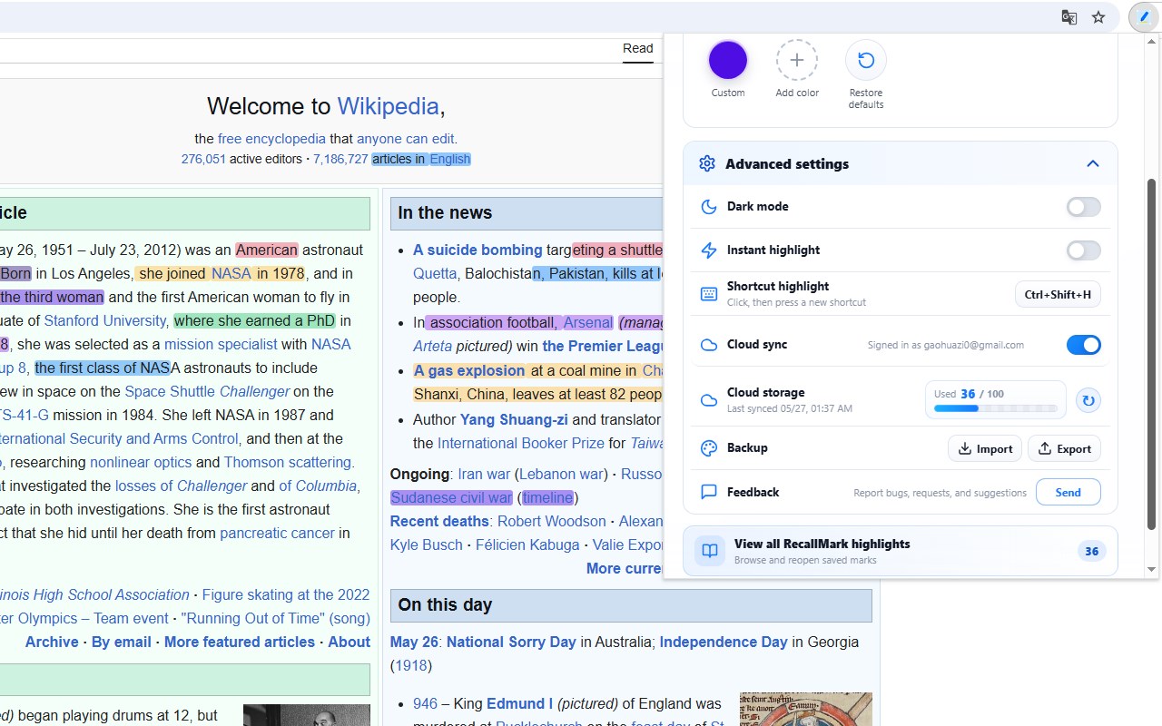Click the lightning icon beside Instant highlight
Image resolution: width=1162 pixels, height=726 pixels.
point(709,250)
